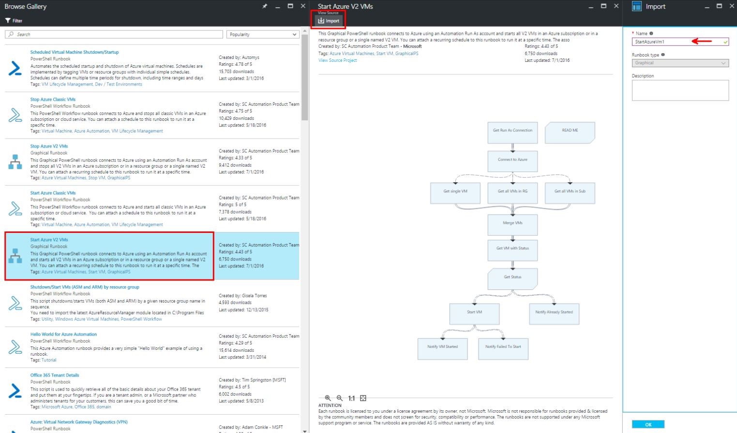Screen dimensions: 737x433
Task: Click graphical runbook icon for Start Azure V2 VMs
Action: 15,256
